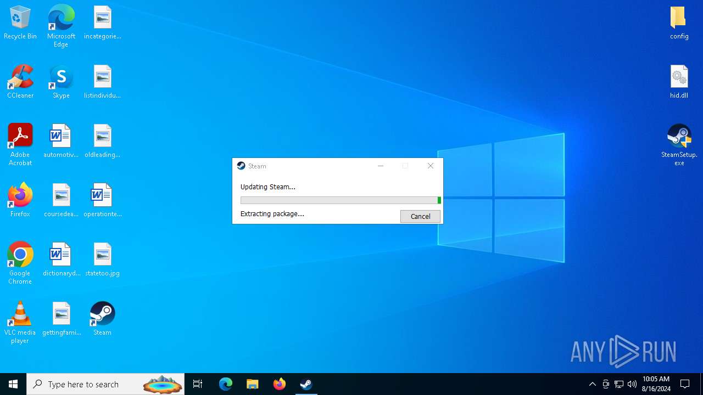Viewport: 703px width, 395px height.
Task: Close the Steam updater window
Action: coord(431,166)
